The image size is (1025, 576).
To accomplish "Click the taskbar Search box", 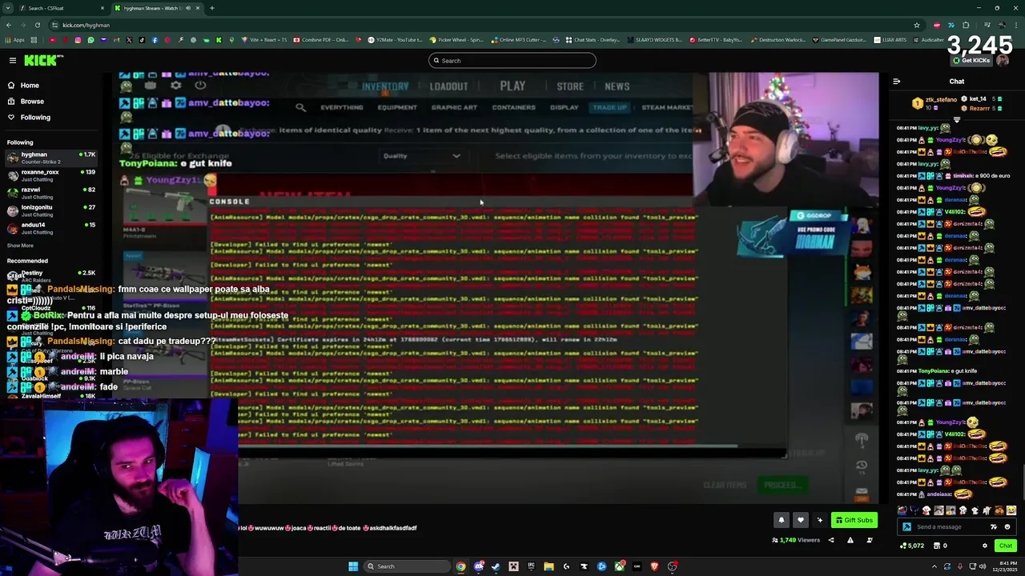I will point(405,566).
